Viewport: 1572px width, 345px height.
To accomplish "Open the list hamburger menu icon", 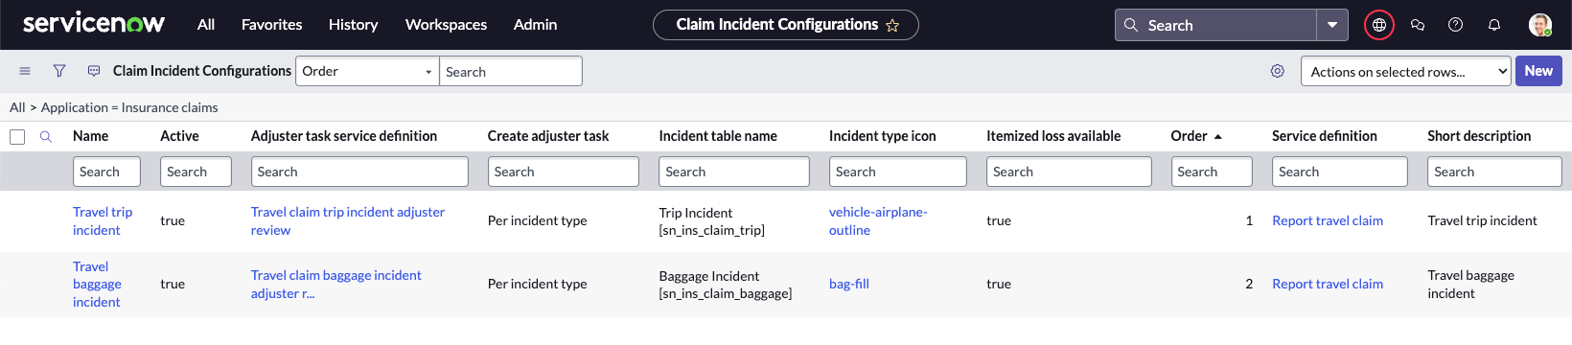I will coord(25,71).
